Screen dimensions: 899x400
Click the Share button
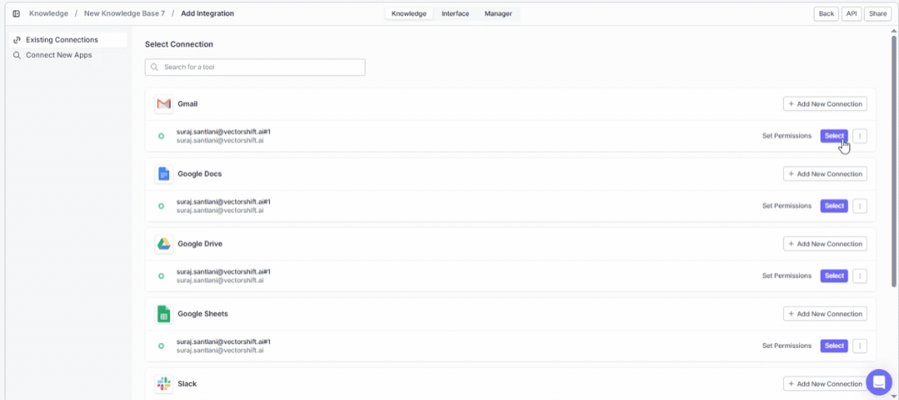(x=878, y=14)
